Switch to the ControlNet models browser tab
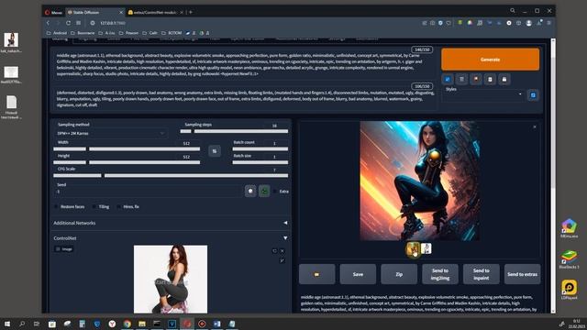The image size is (587, 330). [155, 12]
